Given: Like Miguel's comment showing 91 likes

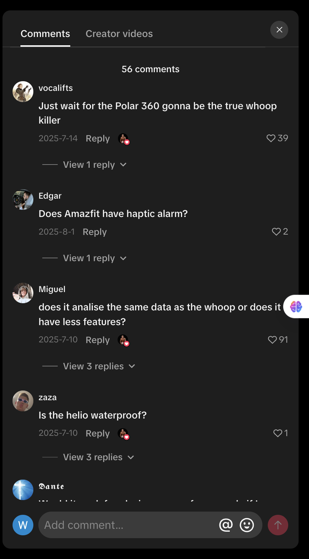Looking at the screenshot, I should click(x=272, y=340).
